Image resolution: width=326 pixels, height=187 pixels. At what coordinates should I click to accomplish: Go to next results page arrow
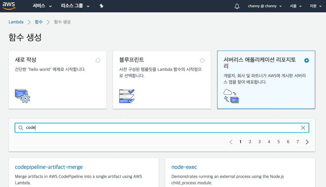(x=307, y=142)
